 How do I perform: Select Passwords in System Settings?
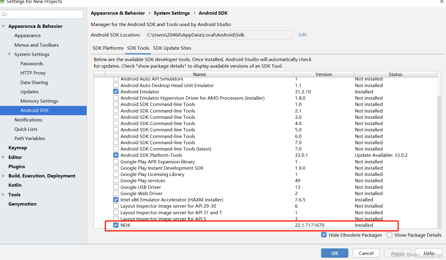[32, 63]
